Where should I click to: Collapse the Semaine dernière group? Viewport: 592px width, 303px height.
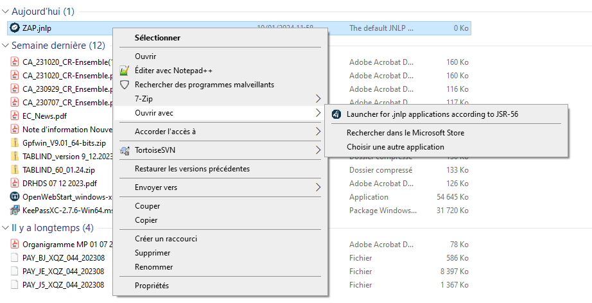[6, 46]
